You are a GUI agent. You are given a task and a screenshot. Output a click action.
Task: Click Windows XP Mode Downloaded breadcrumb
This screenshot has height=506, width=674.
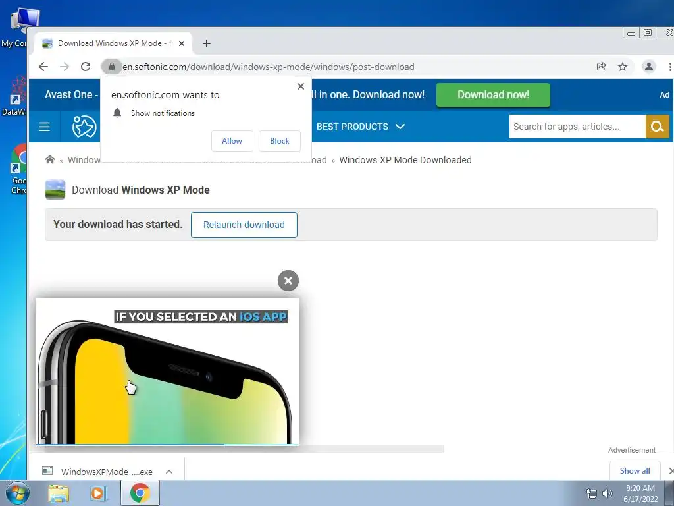tap(405, 160)
